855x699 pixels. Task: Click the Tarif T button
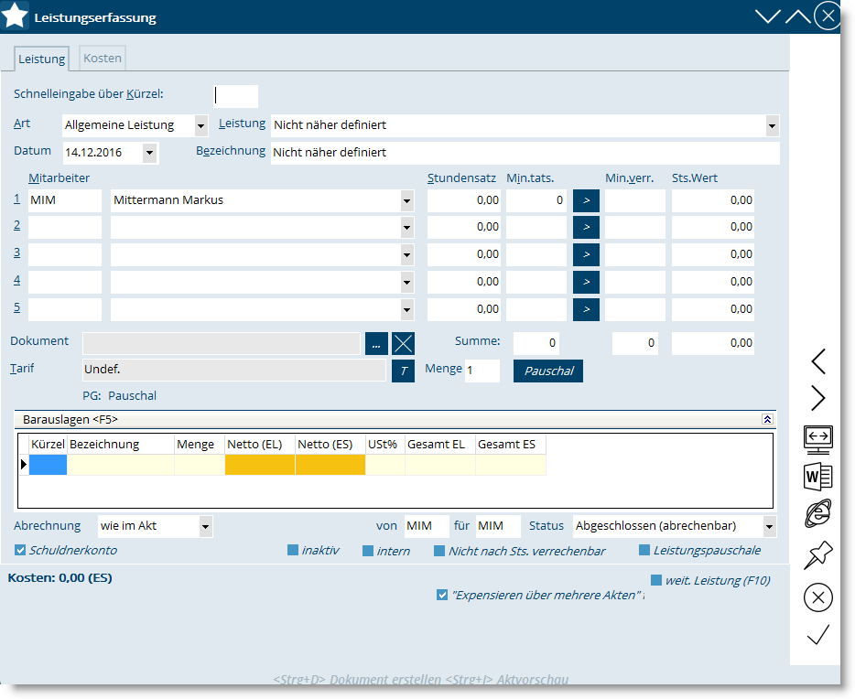403,371
